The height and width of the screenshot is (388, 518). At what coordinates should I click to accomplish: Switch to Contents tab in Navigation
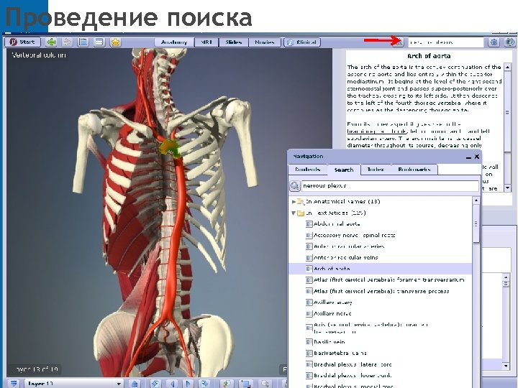coord(308,170)
